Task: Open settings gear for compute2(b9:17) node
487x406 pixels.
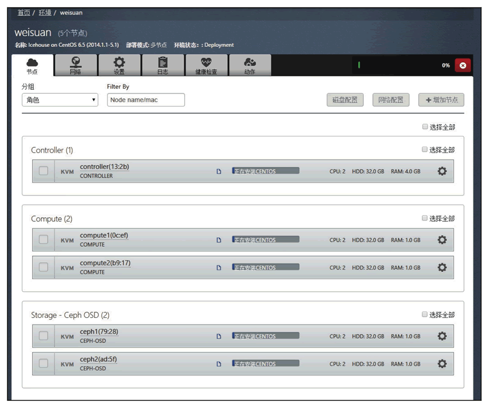Action: [443, 267]
